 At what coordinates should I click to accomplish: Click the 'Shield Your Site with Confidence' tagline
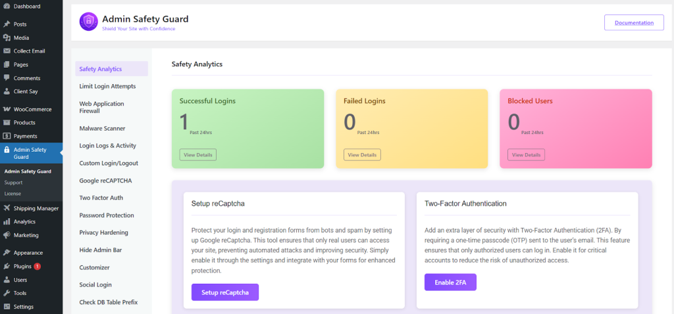pyautogui.click(x=138, y=29)
